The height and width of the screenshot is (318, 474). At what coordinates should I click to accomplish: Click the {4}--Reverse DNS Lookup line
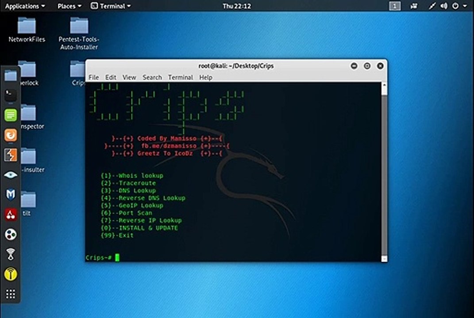143,198
